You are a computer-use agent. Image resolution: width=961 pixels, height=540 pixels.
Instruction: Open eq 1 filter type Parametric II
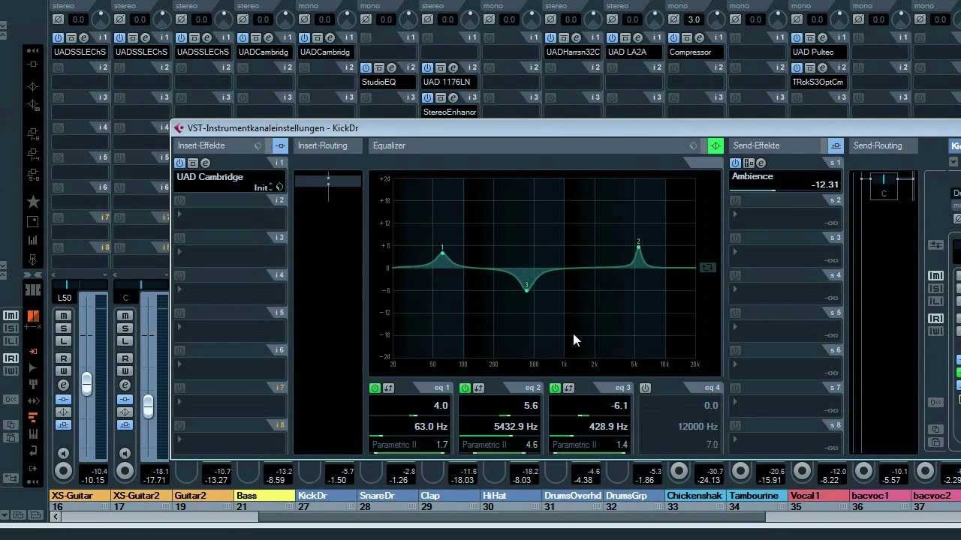point(394,445)
